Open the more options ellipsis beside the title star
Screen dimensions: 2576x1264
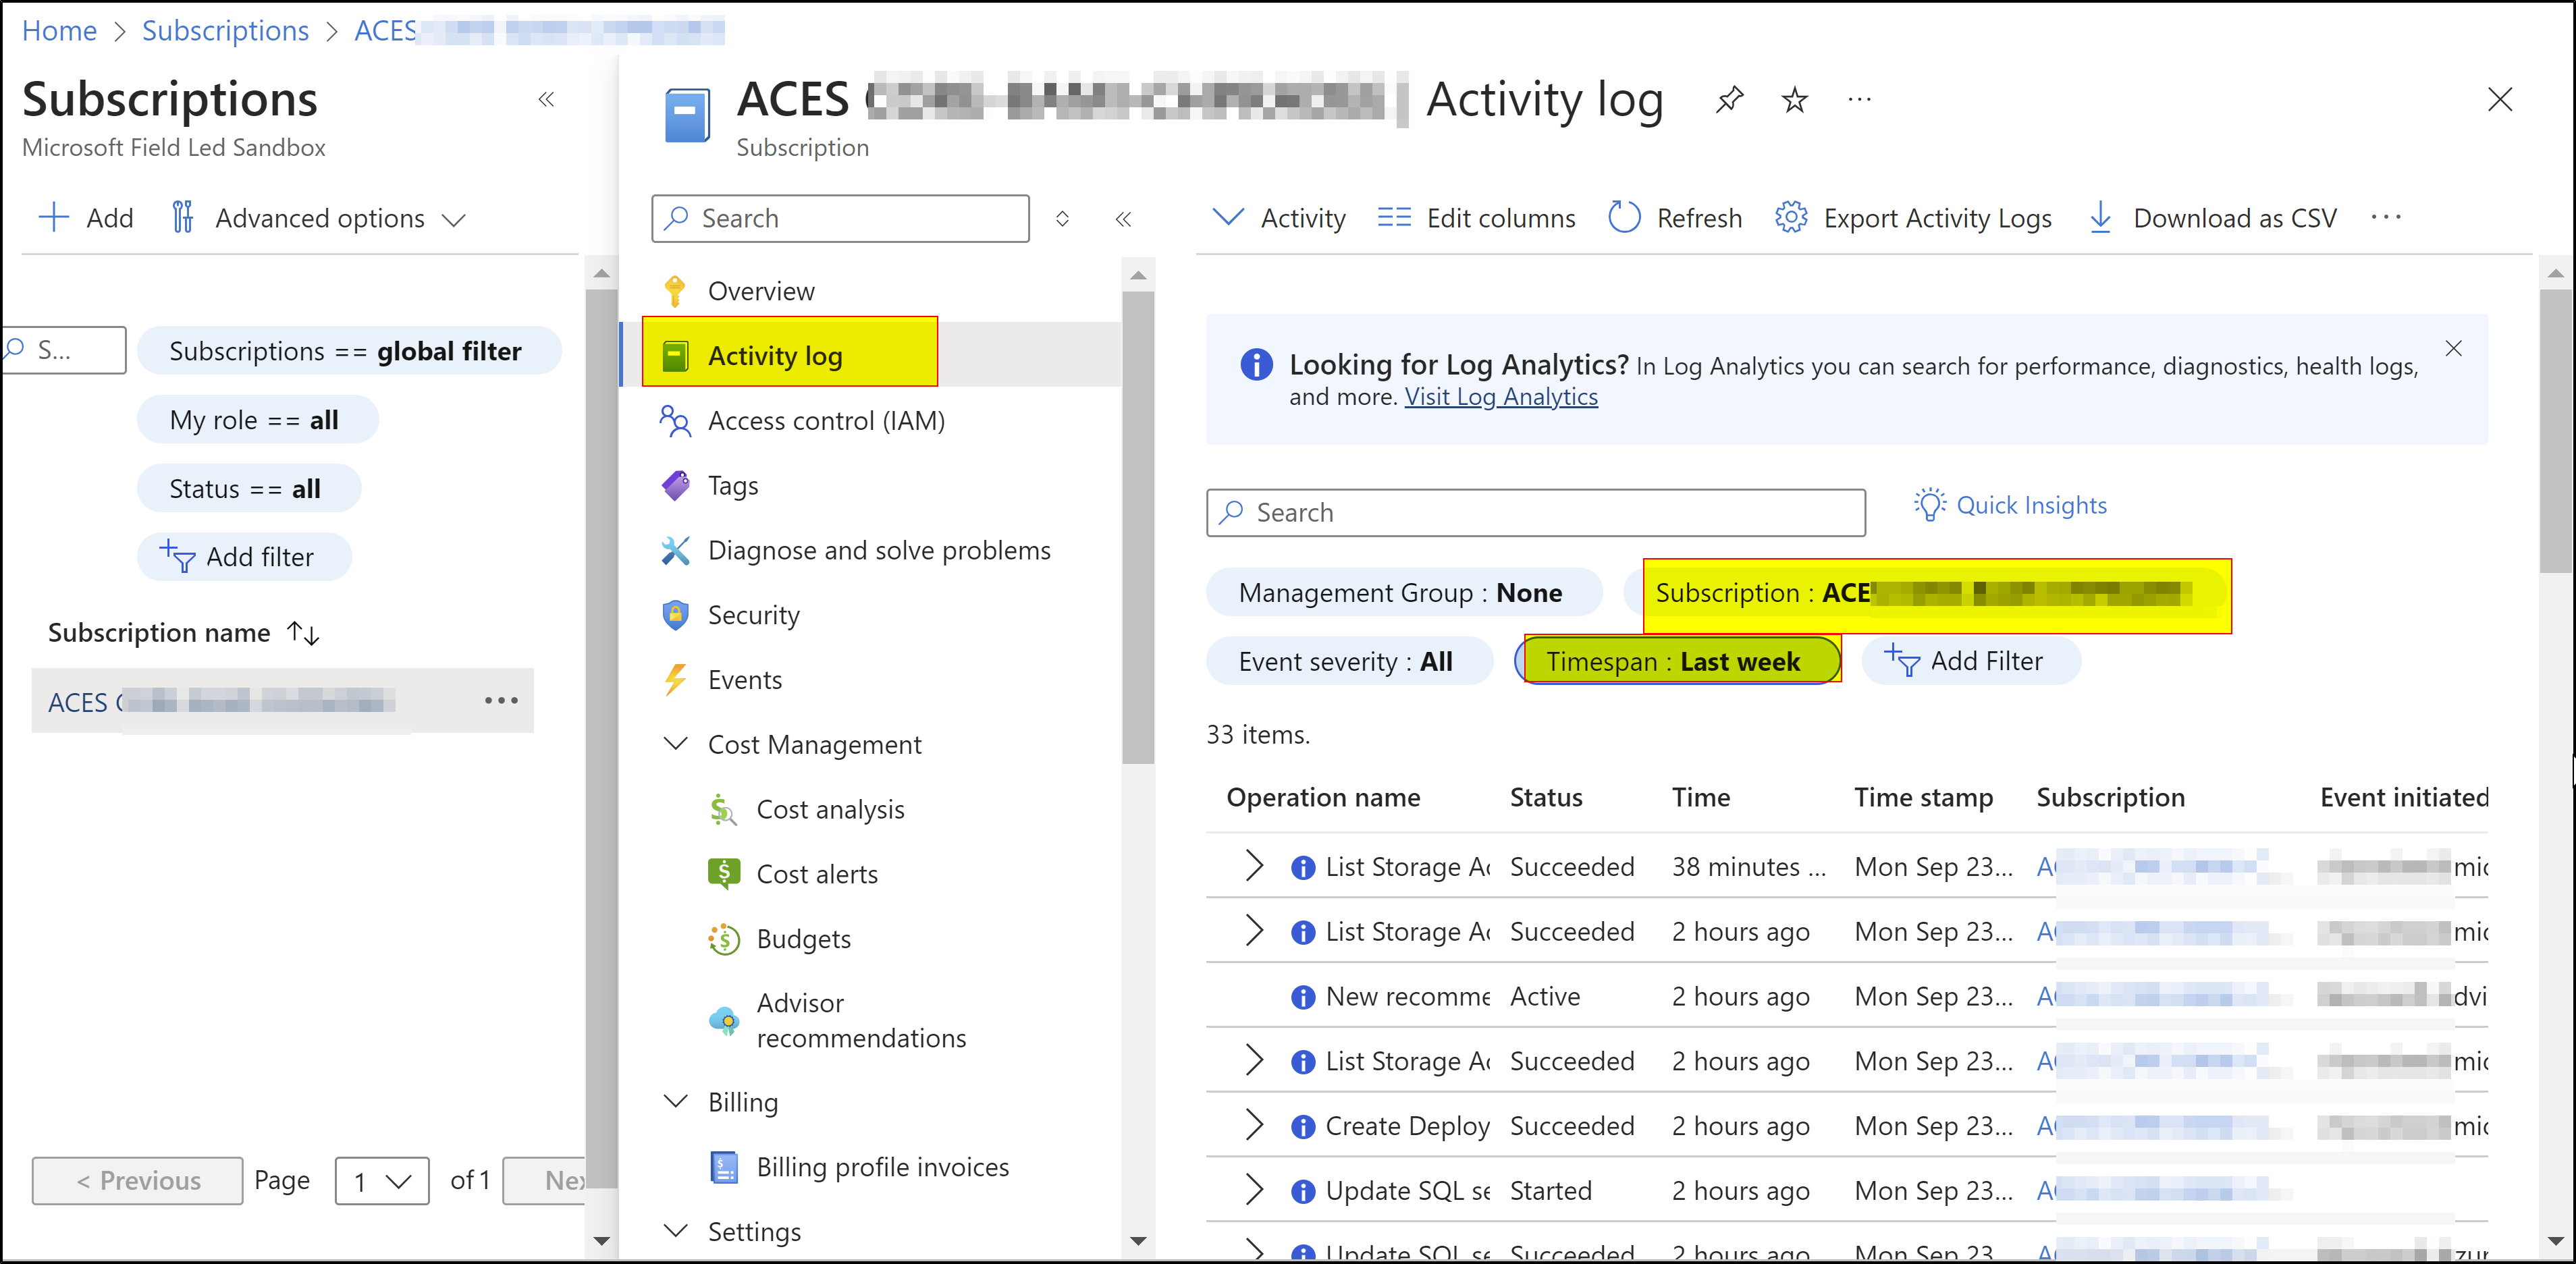pyautogui.click(x=1860, y=99)
